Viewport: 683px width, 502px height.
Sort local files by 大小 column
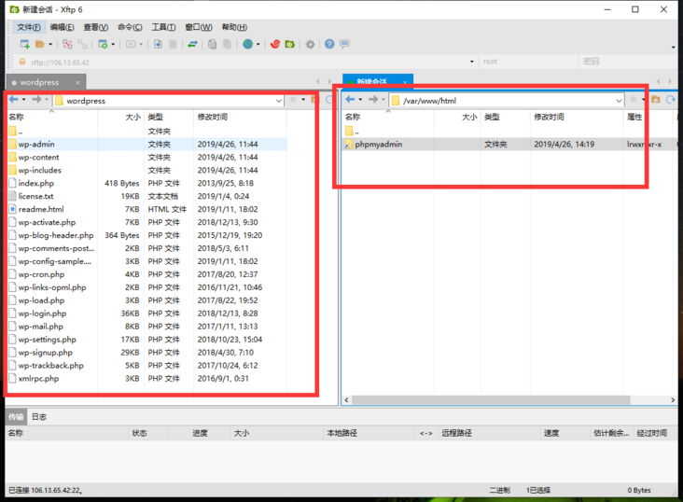(119, 117)
